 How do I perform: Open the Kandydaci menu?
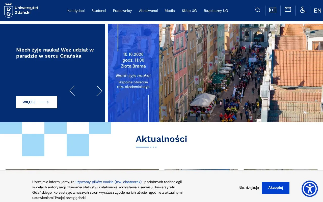76,11
